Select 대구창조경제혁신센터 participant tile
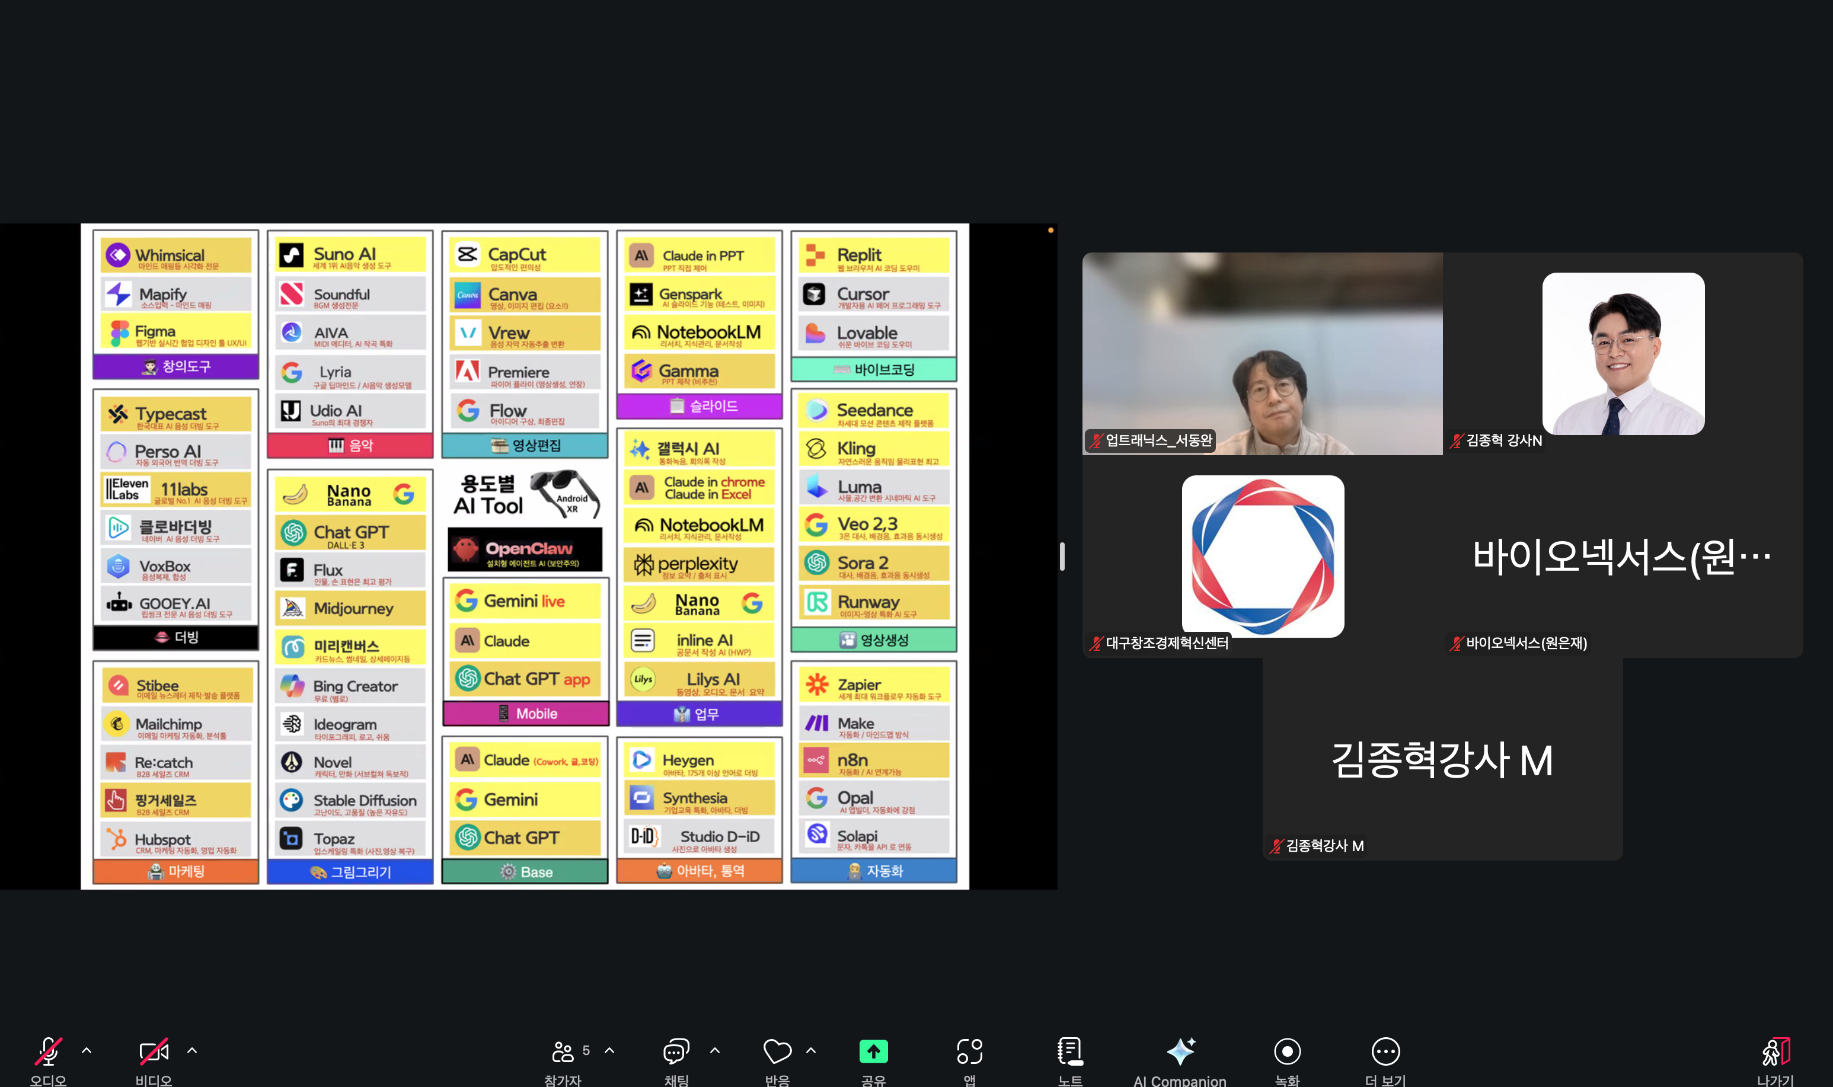1833x1087 pixels. [x=1262, y=557]
